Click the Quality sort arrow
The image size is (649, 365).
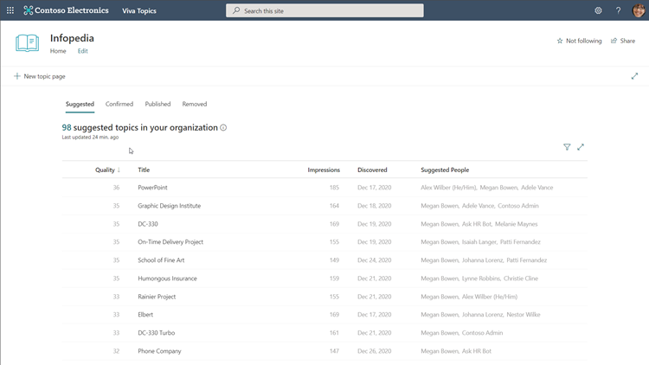[x=119, y=170]
